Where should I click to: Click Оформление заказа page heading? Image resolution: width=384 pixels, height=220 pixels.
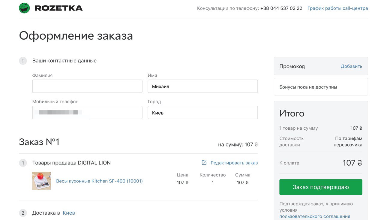[x=76, y=36]
